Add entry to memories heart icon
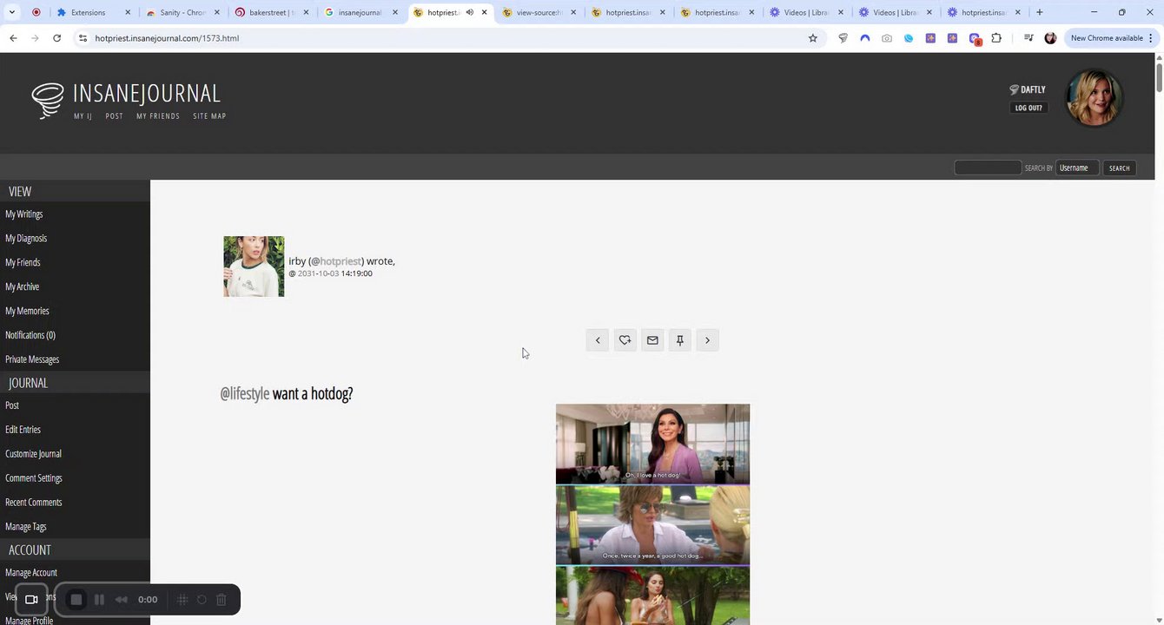 tap(625, 340)
